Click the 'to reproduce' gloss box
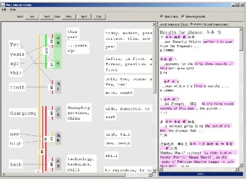Image resolution: width=250 pixels, height=181 pixels. coord(129,170)
